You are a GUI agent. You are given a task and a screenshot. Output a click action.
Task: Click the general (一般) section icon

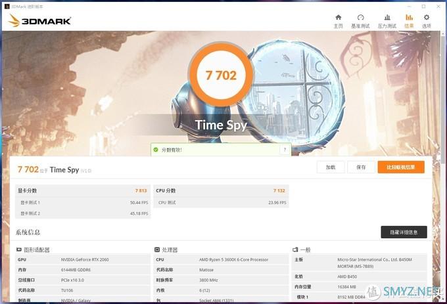(295, 250)
